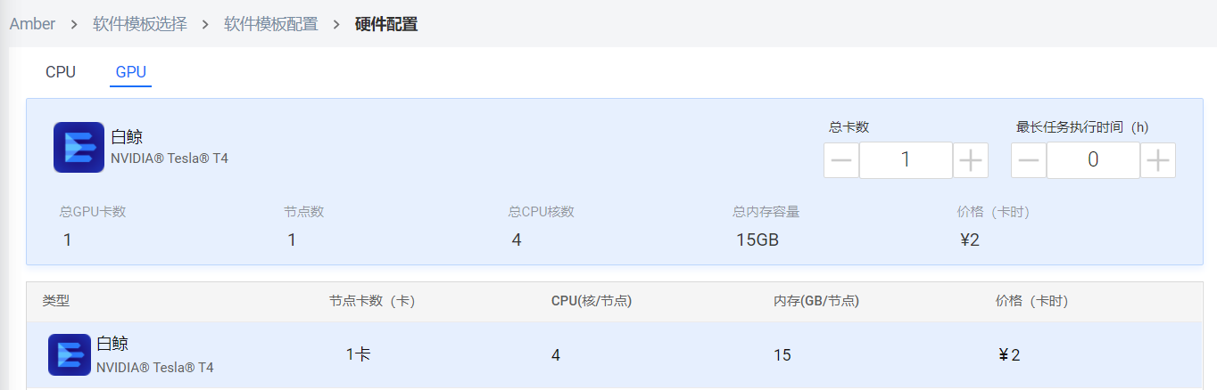Open the 软件模板选择 breadcrumb link
Image resolution: width=1217 pixels, height=390 pixels.
[140, 24]
